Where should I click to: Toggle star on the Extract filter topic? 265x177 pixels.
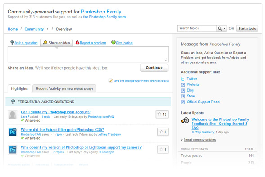(x=161, y=132)
